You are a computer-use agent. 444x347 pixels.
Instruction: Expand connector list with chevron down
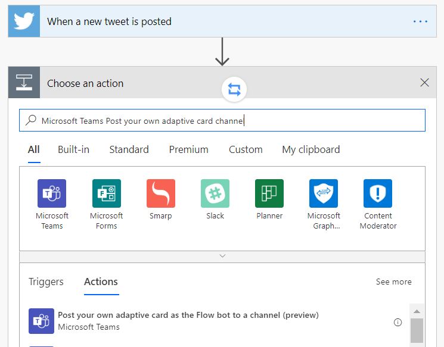point(222,256)
